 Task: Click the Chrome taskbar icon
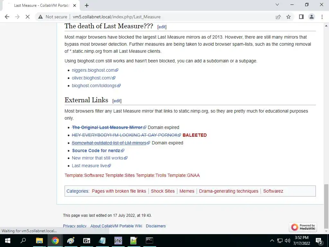tap(55, 241)
